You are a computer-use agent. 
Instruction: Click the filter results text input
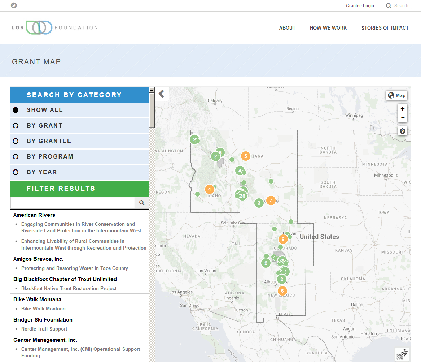coord(73,203)
